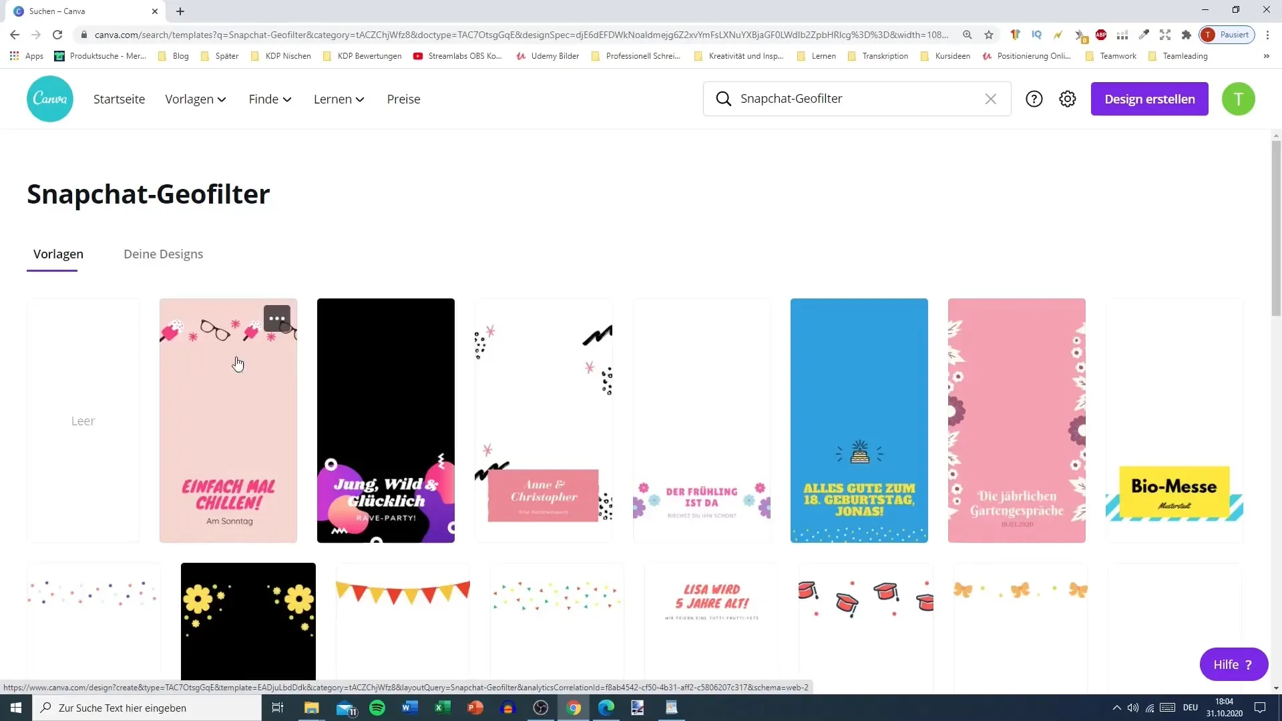Open Microsoft Edge from the taskbar
The width and height of the screenshot is (1282, 721).
[x=606, y=708]
